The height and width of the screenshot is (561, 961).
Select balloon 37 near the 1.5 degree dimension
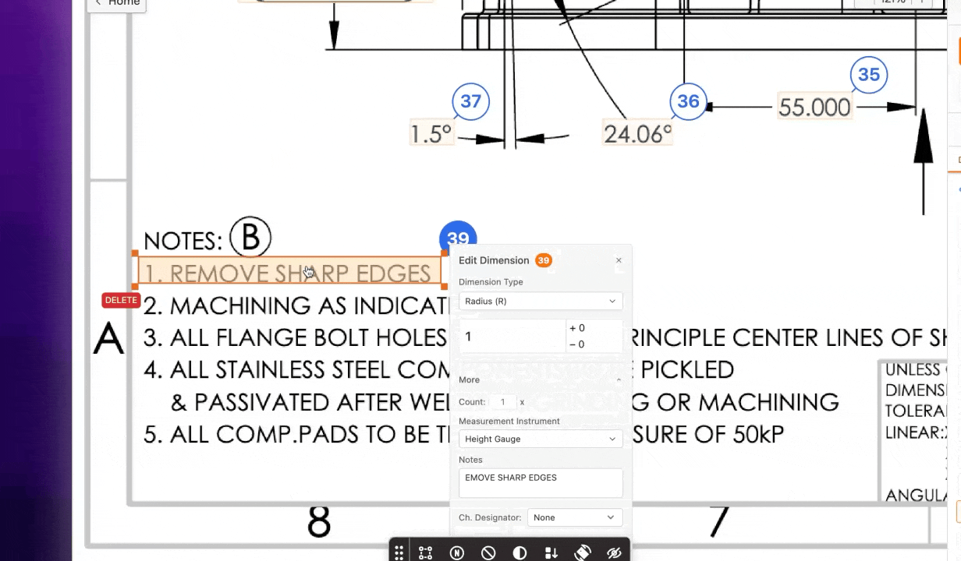(x=470, y=101)
